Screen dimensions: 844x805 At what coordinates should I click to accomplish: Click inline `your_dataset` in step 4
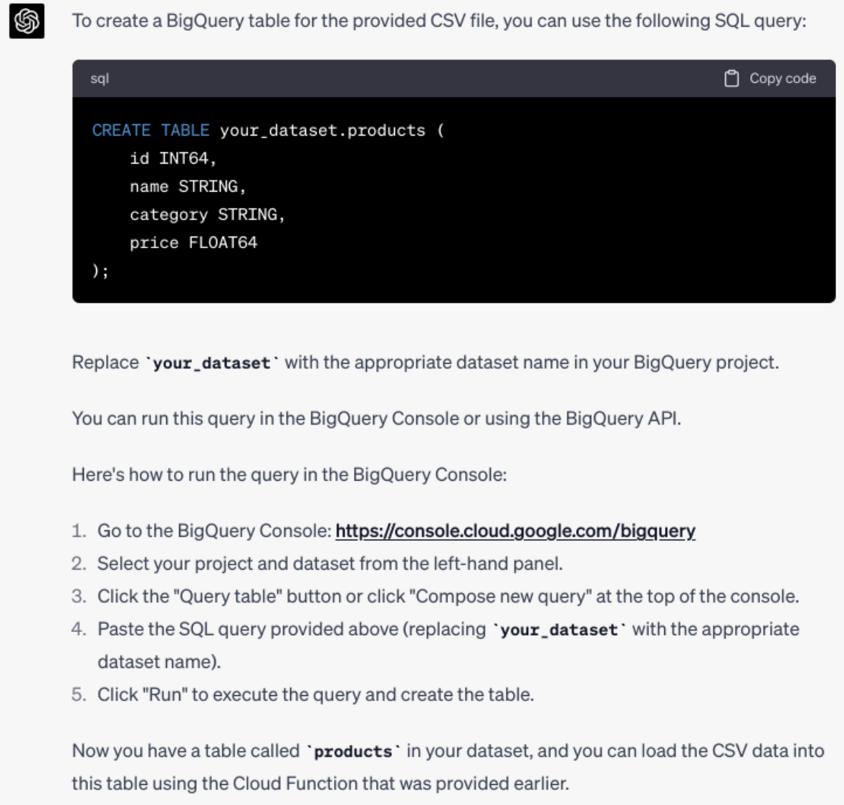pos(559,630)
